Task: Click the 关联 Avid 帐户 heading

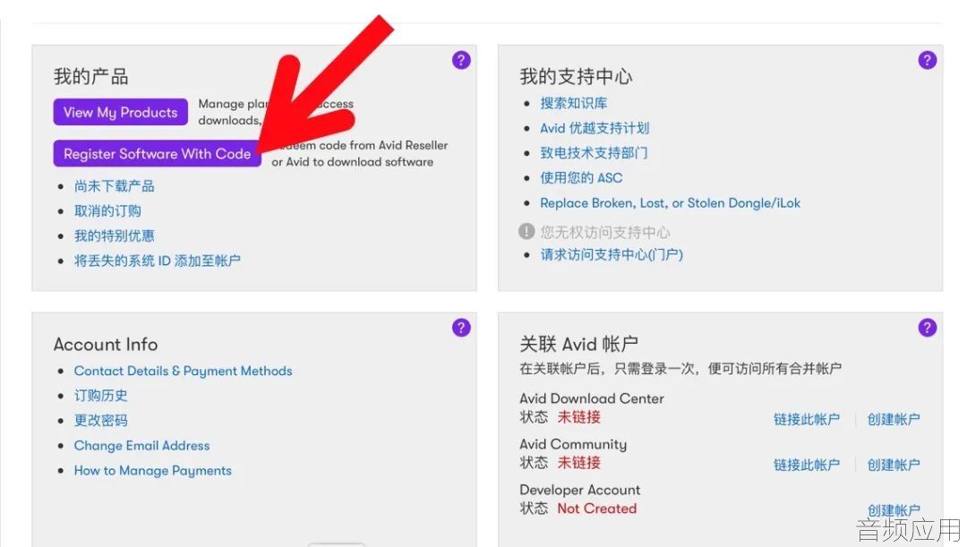Action: tap(578, 344)
